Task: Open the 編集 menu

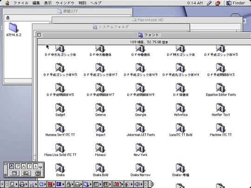Action: (x=36, y=3)
